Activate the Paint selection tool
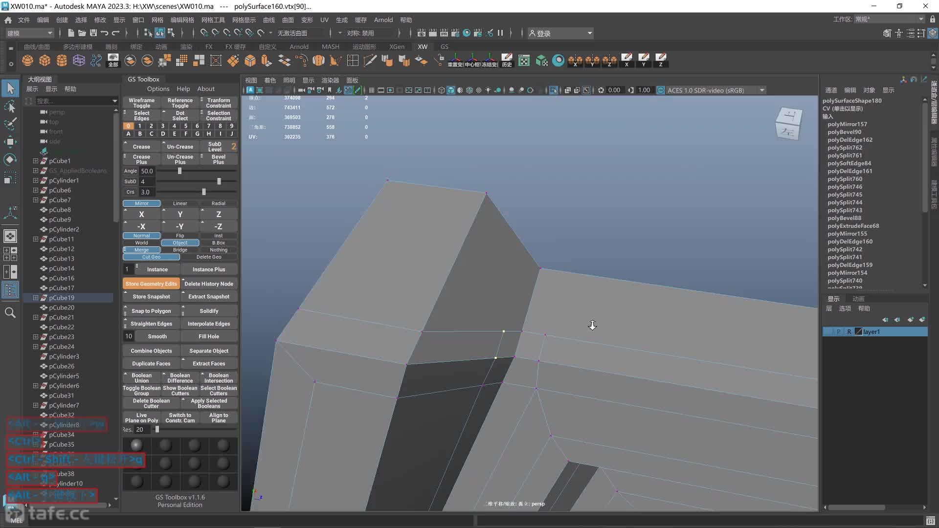This screenshot has height=528, width=939. pyautogui.click(x=10, y=124)
